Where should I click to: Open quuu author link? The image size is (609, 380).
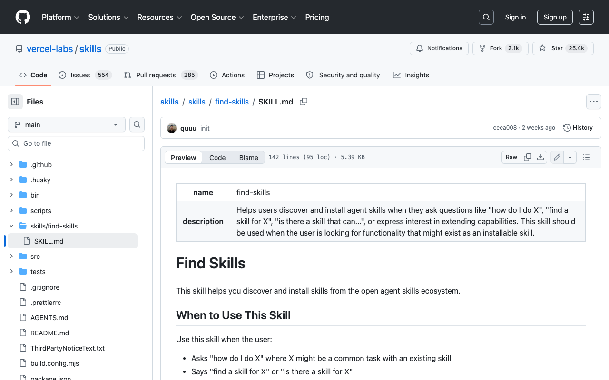coord(188,128)
